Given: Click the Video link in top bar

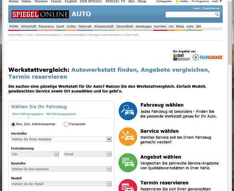Looking at the screenshot, I should tap(26, 1).
